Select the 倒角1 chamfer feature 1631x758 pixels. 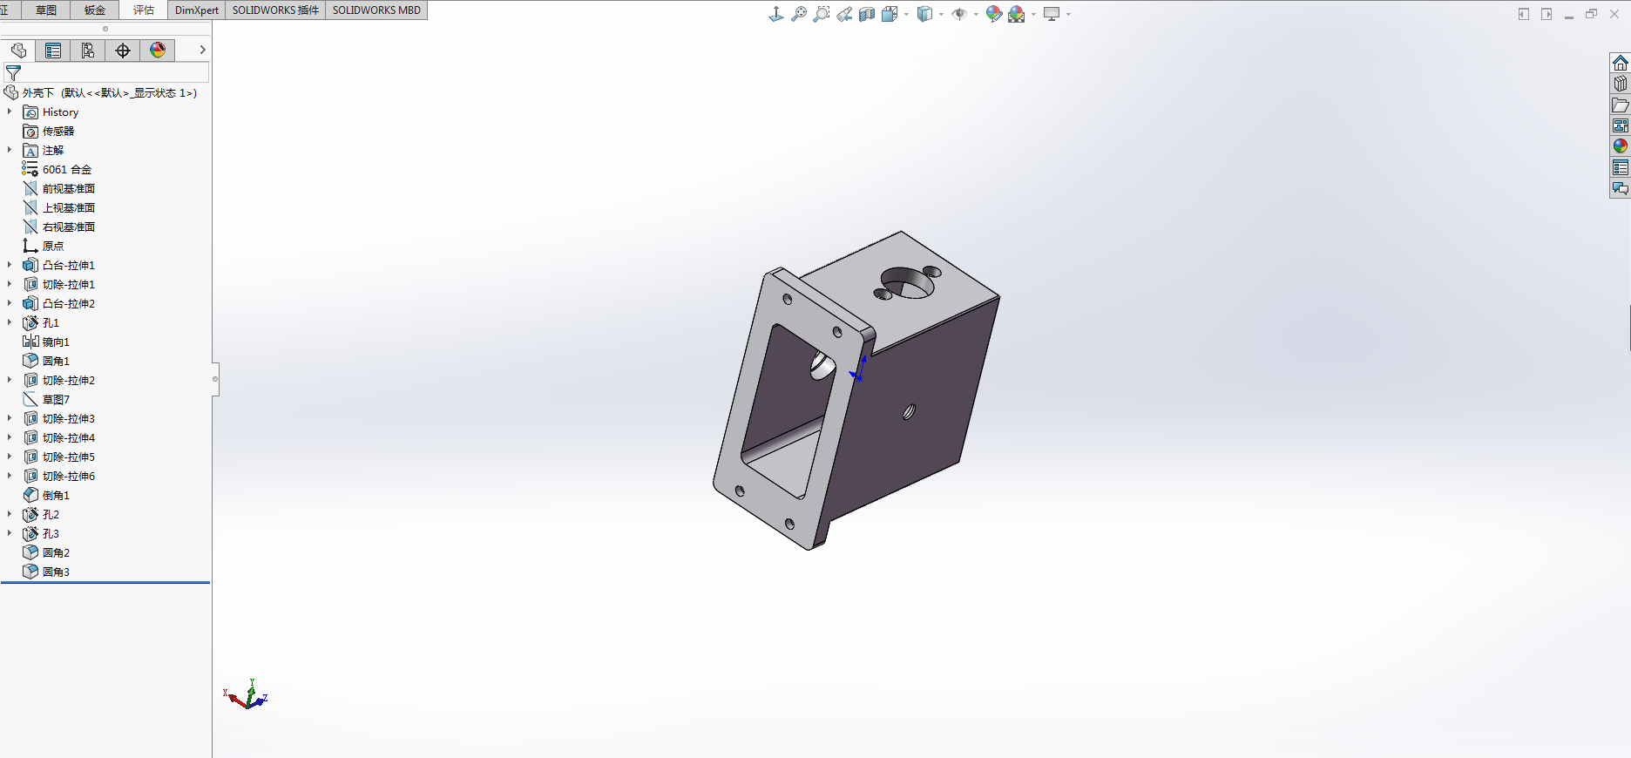(x=46, y=496)
